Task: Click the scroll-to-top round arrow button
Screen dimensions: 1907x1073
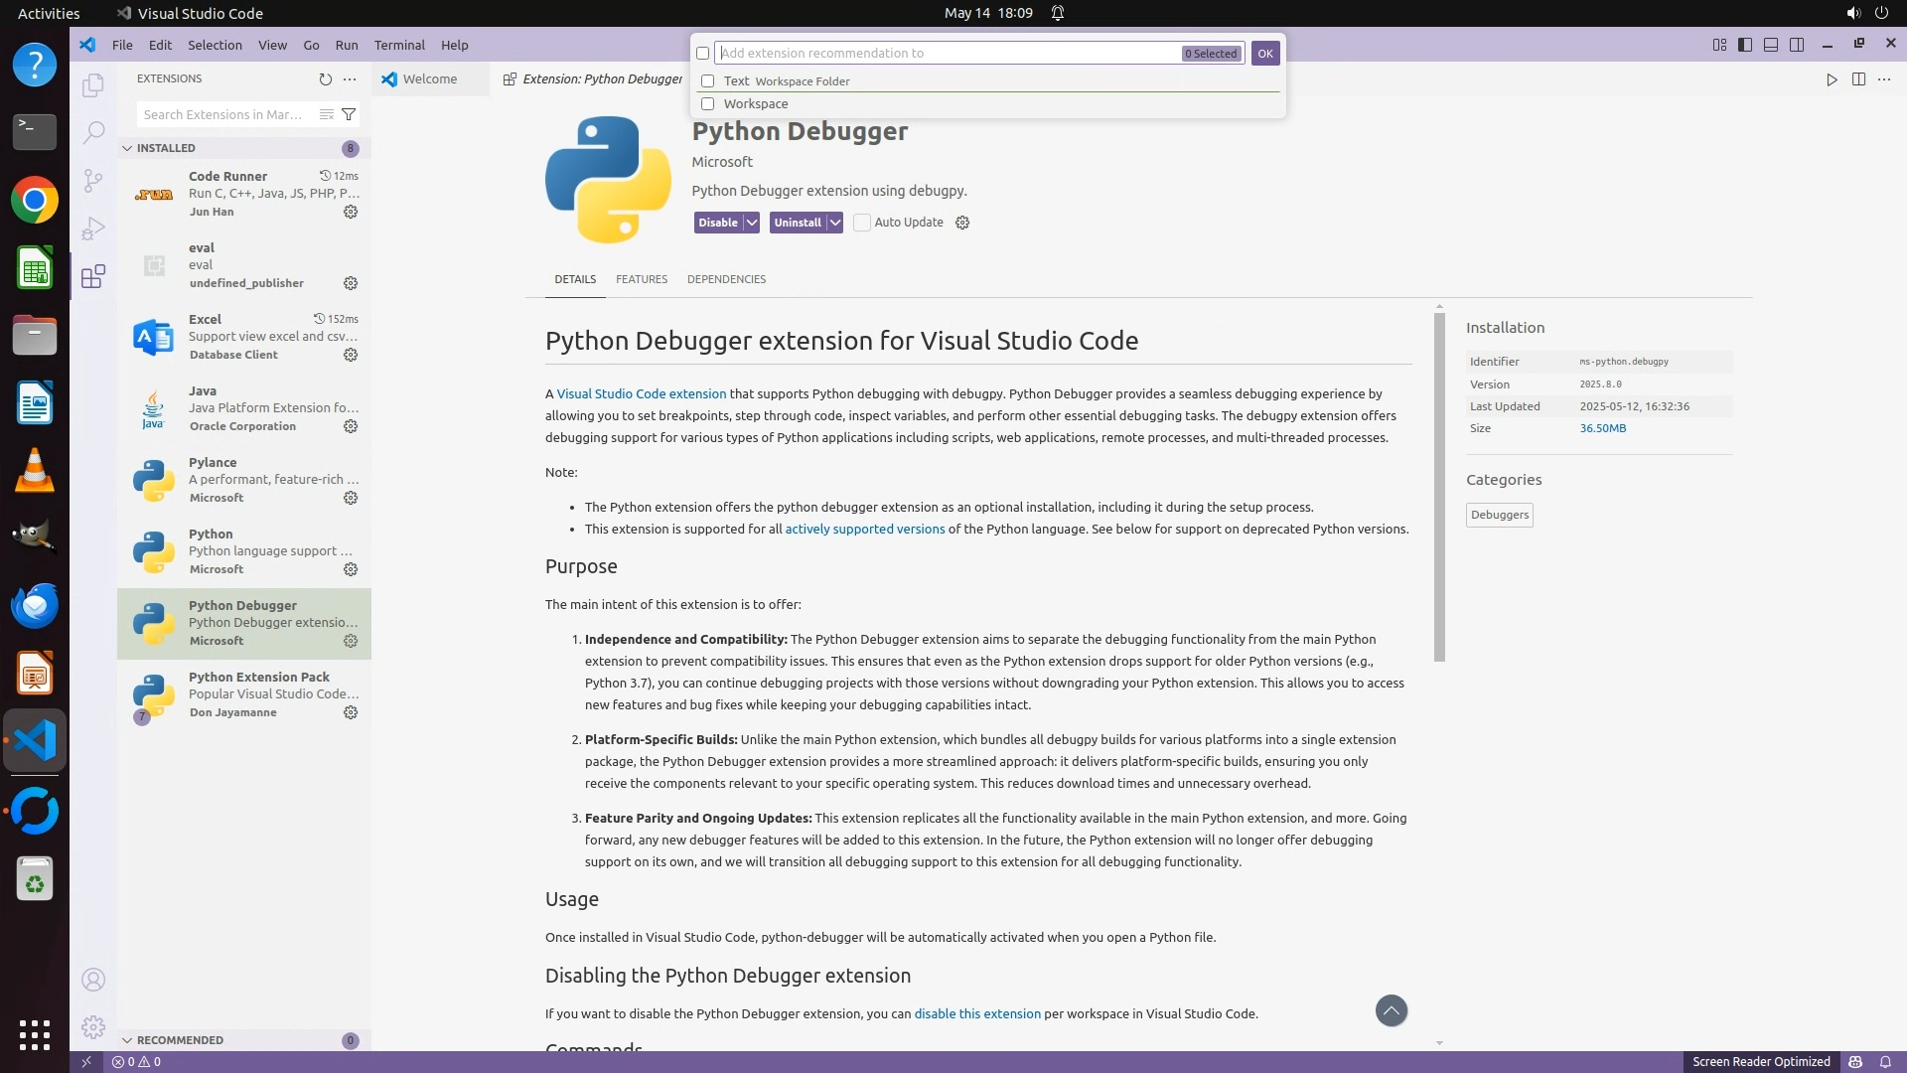Action: coord(1391,1010)
